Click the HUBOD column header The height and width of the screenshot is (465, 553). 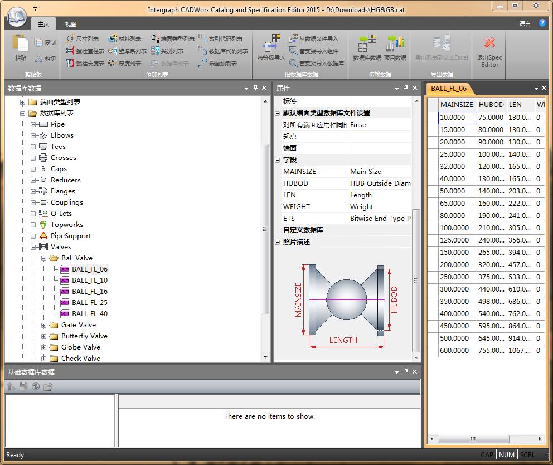[492, 104]
